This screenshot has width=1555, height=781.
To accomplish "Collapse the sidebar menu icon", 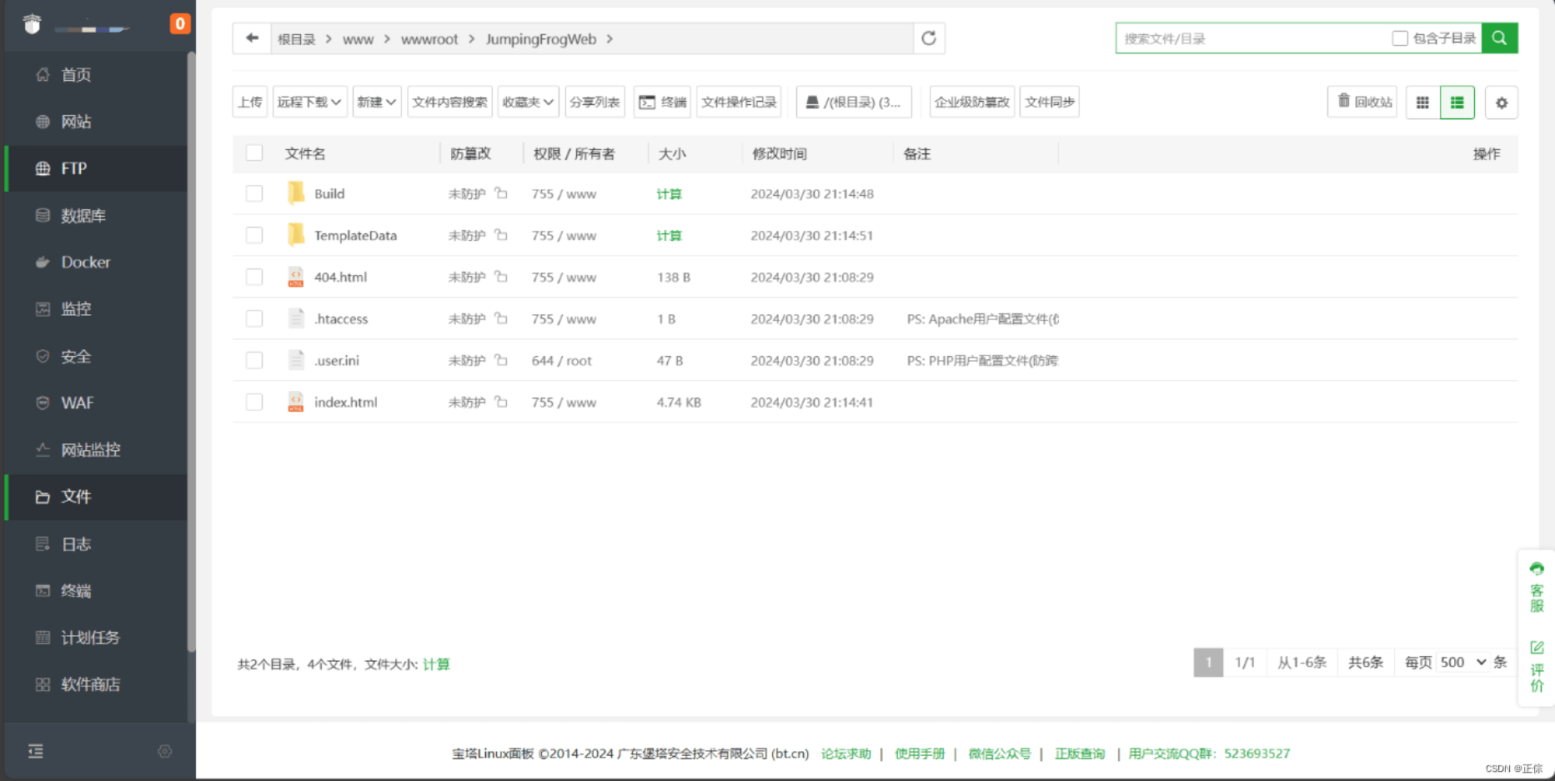I will 36,751.
